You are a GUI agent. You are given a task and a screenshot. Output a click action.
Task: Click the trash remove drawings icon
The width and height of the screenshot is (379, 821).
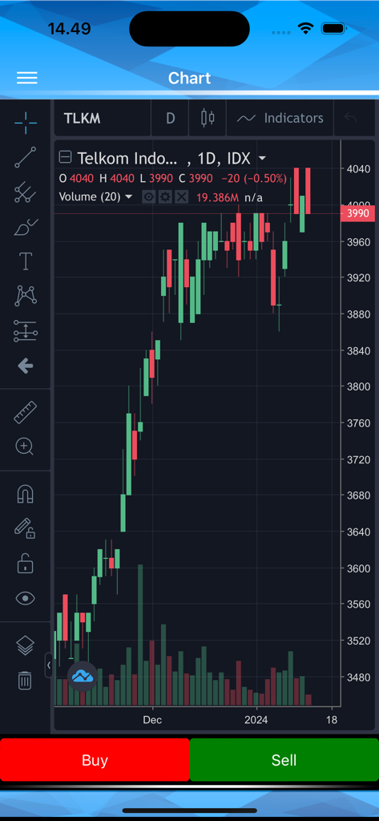pyautogui.click(x=26, y=680)
